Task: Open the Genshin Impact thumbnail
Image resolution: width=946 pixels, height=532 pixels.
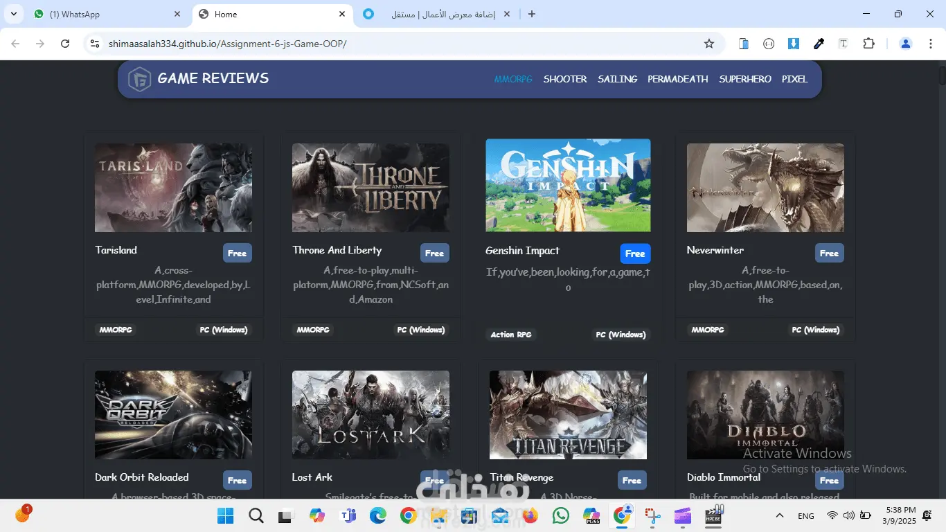Action: click(568, 185)
